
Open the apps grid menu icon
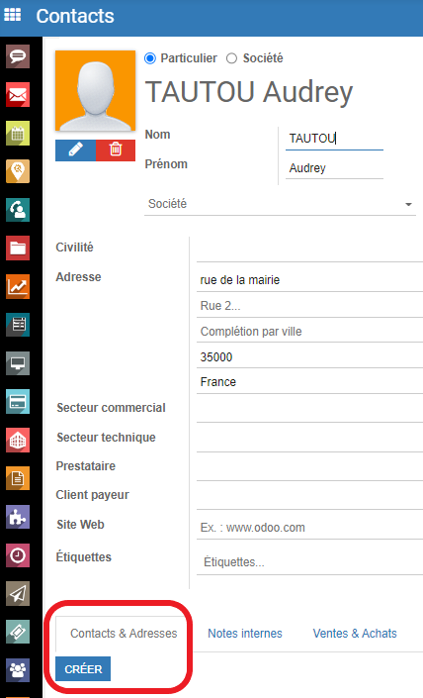tap(13, 15)
